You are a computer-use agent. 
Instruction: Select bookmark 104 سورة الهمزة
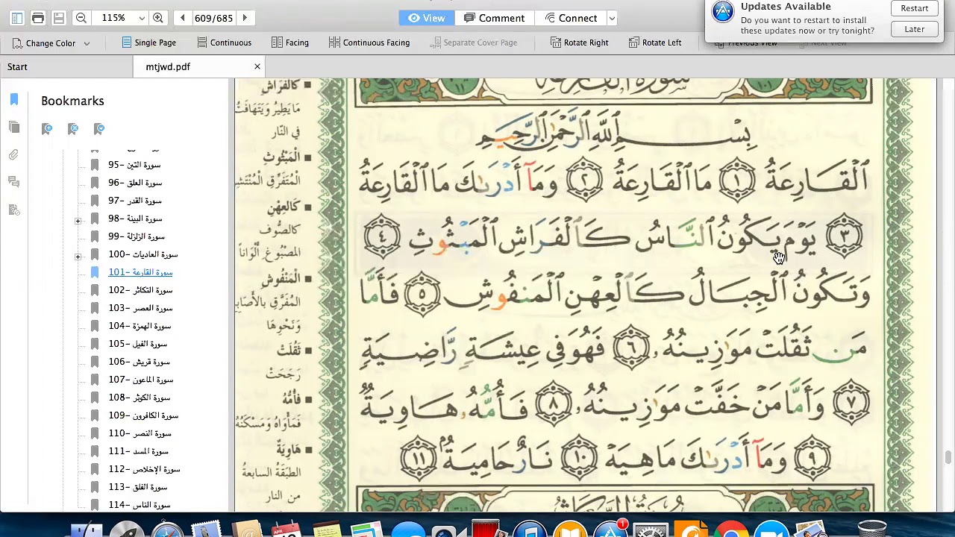click(x=140, y=326)
